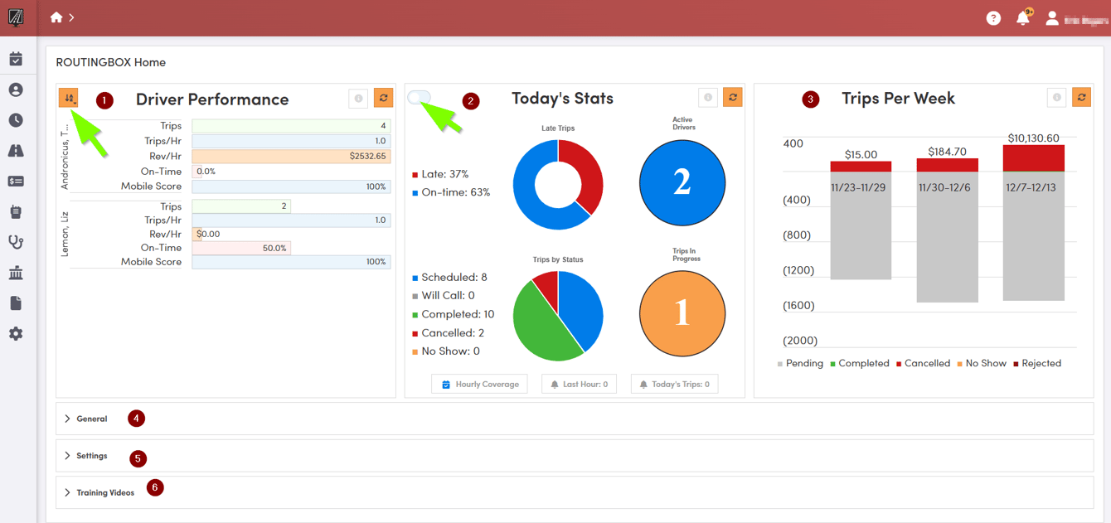Go to the Home breadcrumb icon
This screenshot has height=523, width=1111.
click(x=56, y=17)
